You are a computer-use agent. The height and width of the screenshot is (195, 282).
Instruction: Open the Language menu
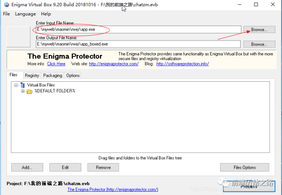pos(25,14)
